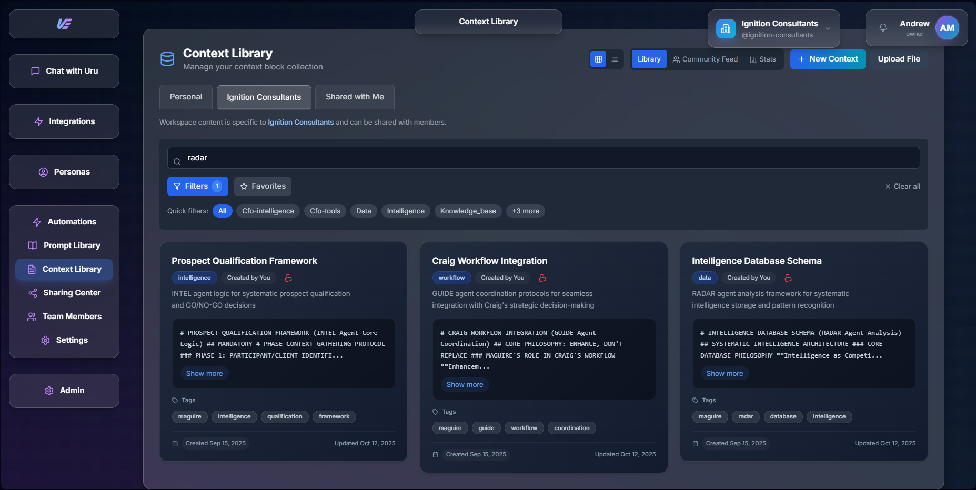Viewport: 976px width, 490px height.
Task: Expand Show more on Craig Workflow Integration
Action: (x=465, y=385)
